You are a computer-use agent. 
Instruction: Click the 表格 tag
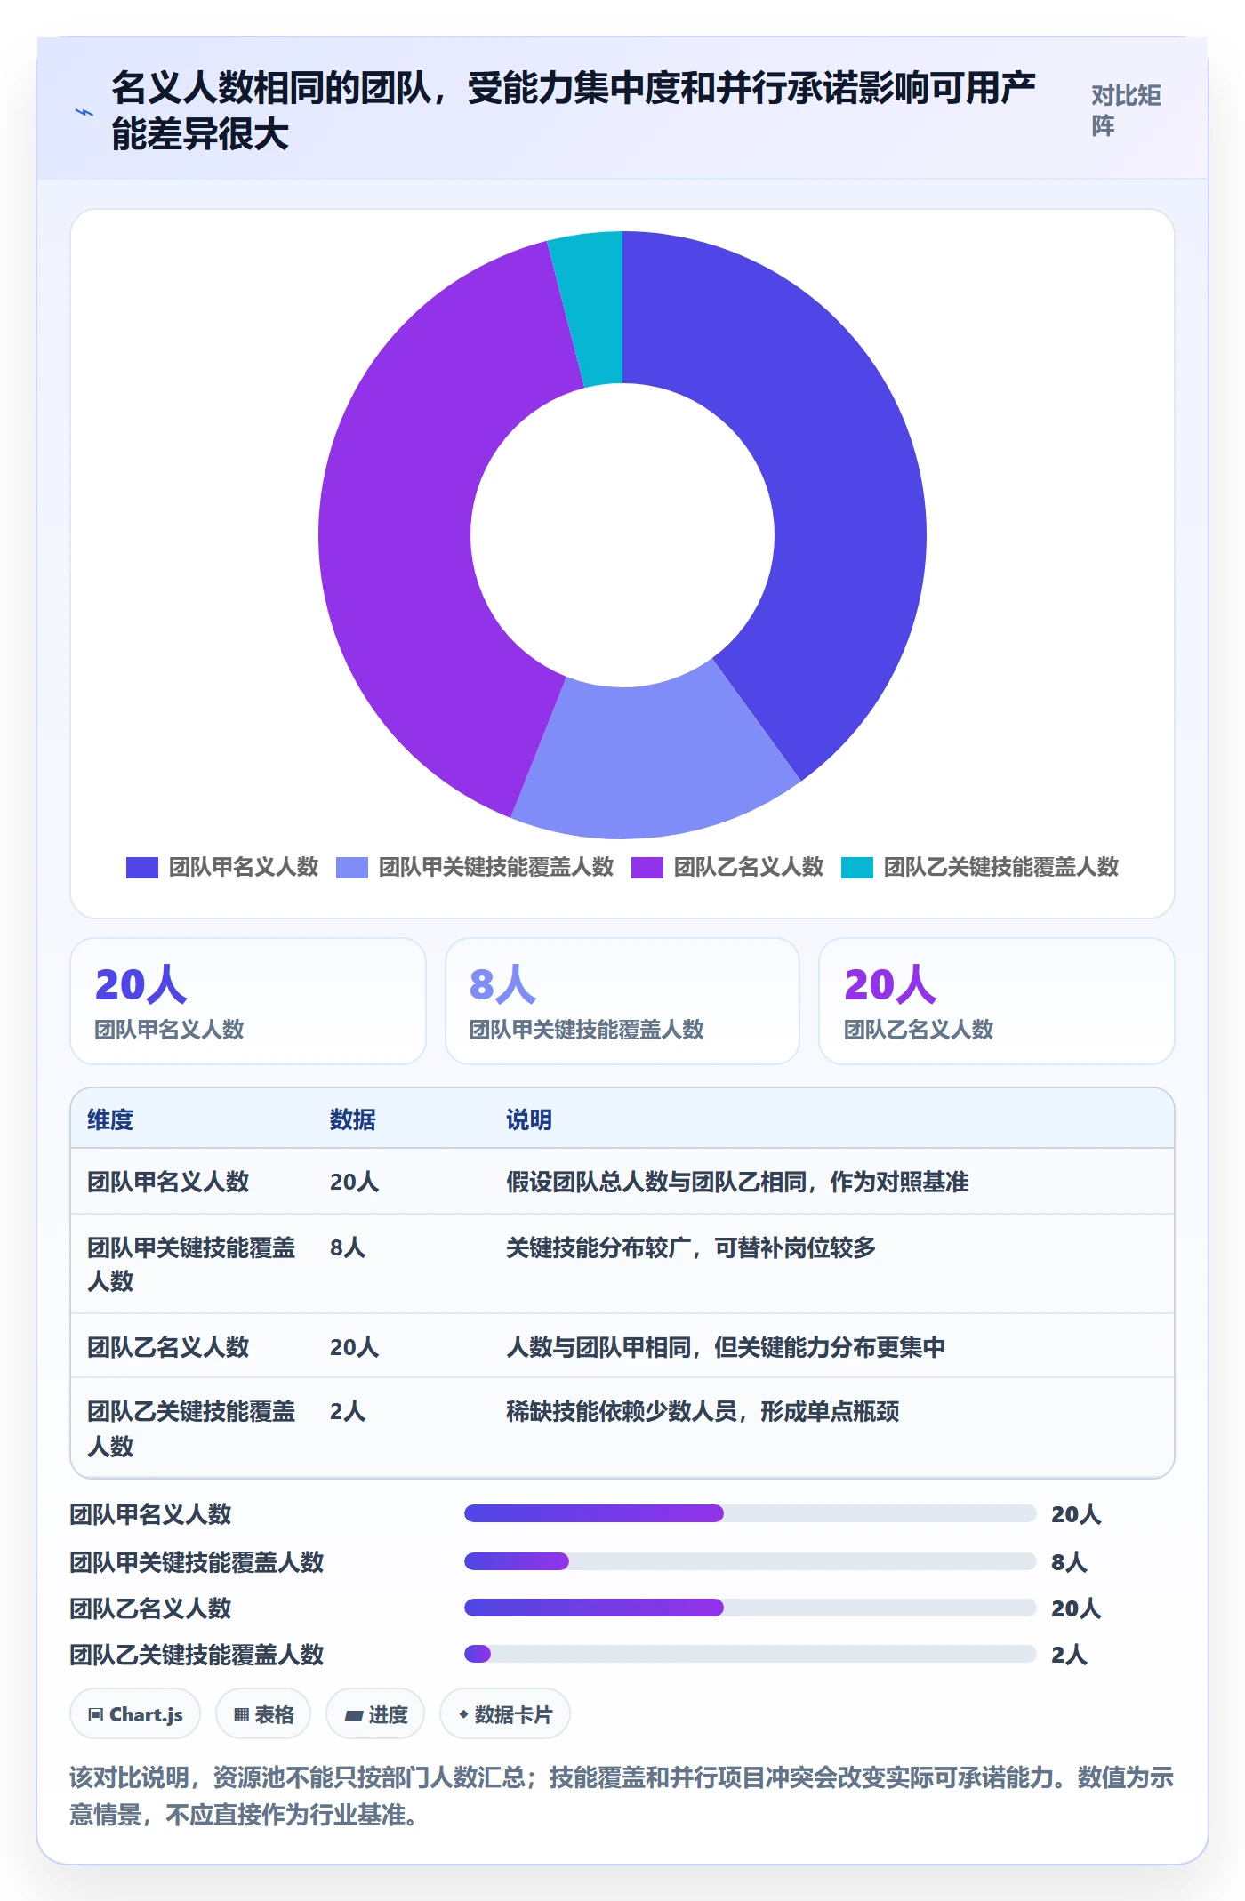tap(263, 1714)
